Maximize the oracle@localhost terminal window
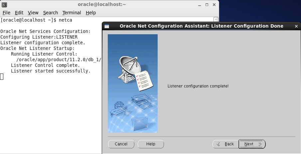 [x=207, y=5]
